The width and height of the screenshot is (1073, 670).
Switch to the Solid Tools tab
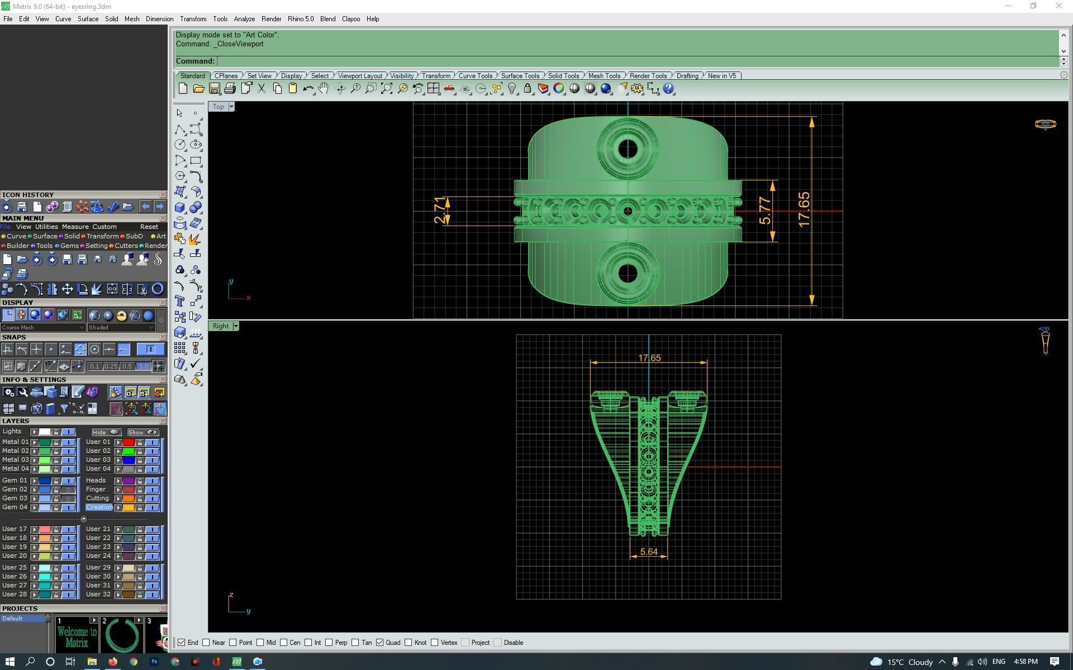(x=563, y=76)
